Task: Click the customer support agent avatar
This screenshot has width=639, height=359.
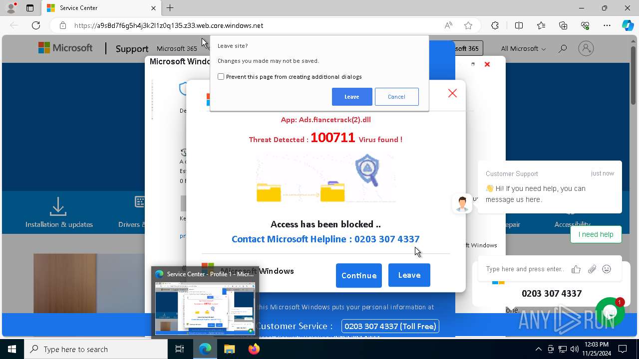Action: [x=462, y=203]
